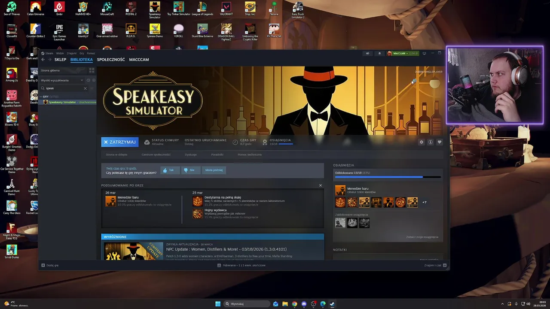The height and width of the screenshot is (309, 550).
Task: Open the MACCCAM profile tab
Action: tap(139, 60)
